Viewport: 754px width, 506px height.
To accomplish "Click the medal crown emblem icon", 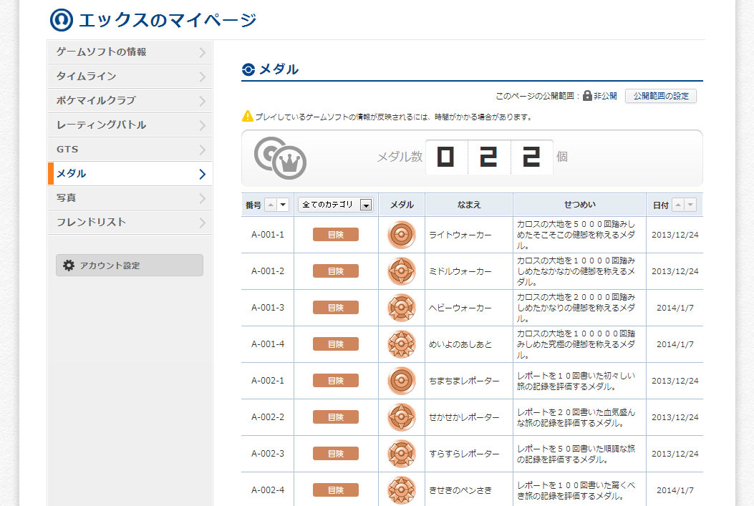I will (x=281, y=158).
